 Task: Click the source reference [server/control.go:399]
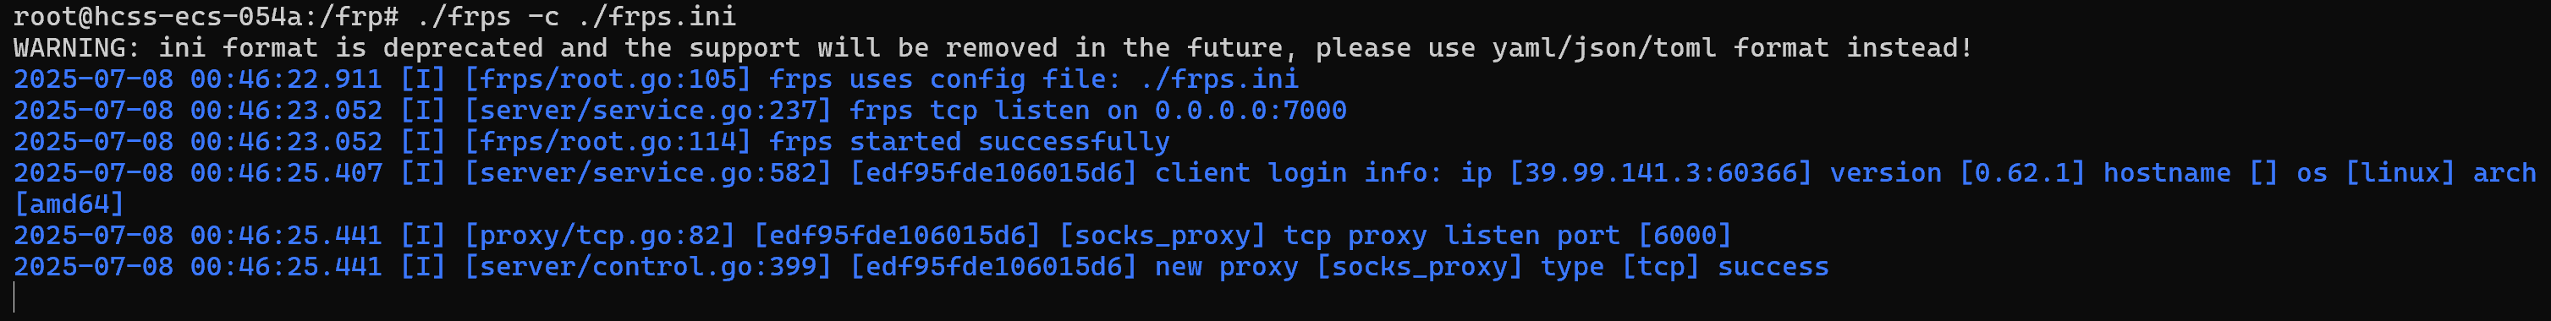click(647, 267)
